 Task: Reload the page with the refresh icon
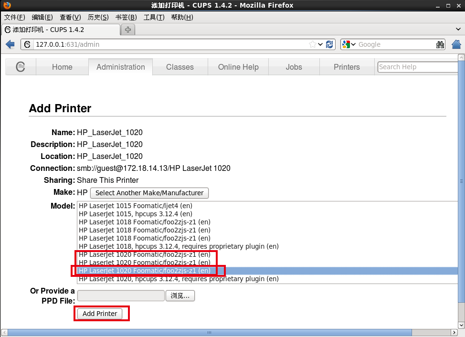[x=329, y=44]
